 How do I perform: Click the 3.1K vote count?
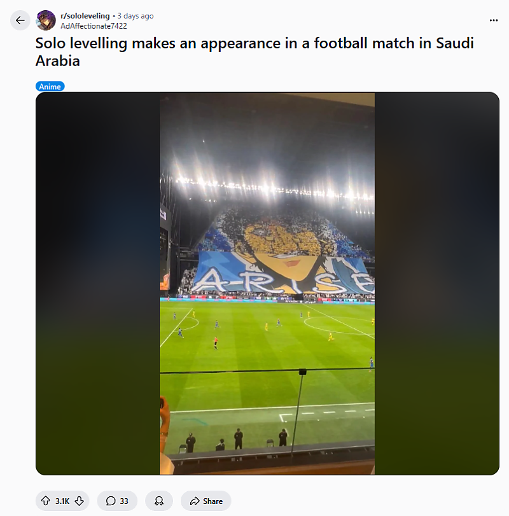point(62,501)
